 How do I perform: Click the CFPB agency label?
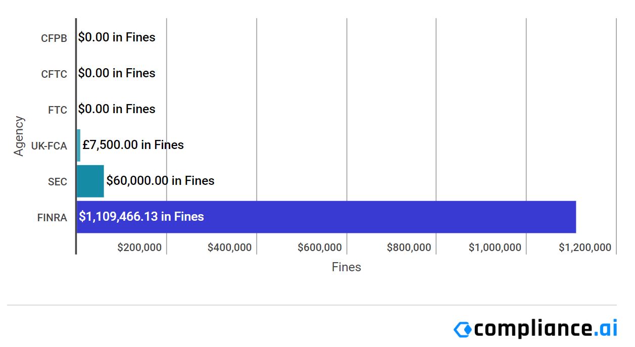point(54,38)
